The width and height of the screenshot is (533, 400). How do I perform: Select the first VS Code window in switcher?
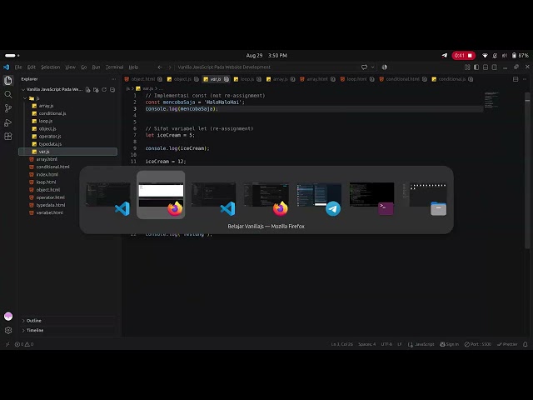108,196
